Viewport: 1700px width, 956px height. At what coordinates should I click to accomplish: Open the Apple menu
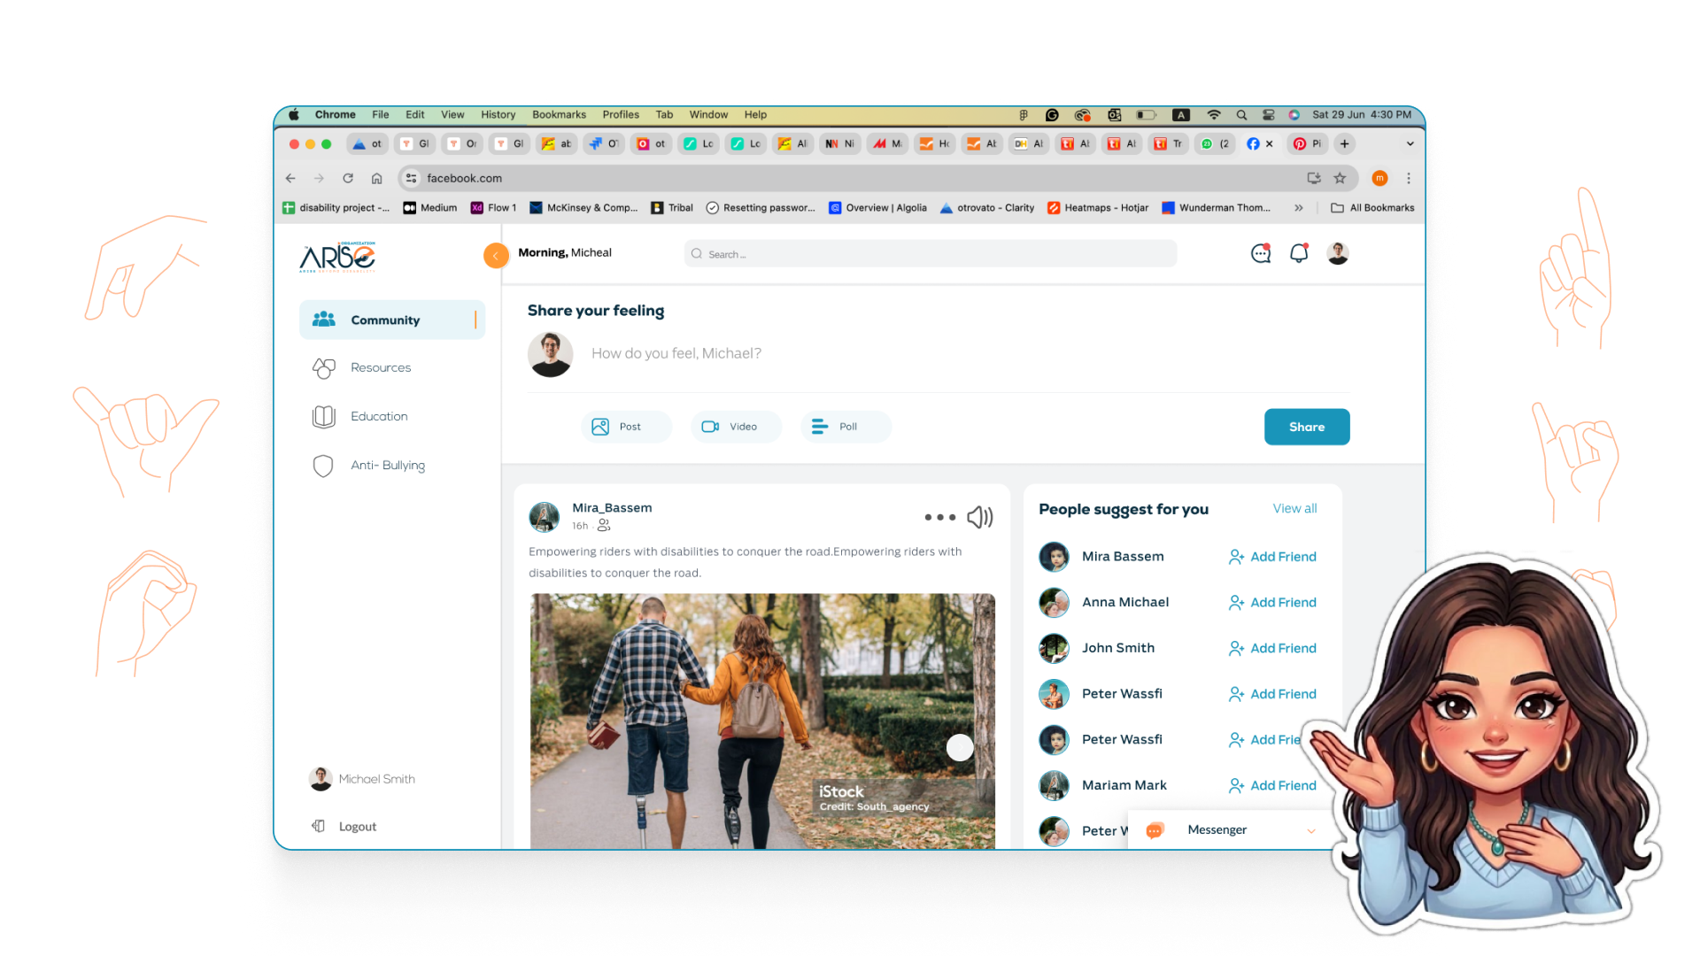(x=294, y=115)
